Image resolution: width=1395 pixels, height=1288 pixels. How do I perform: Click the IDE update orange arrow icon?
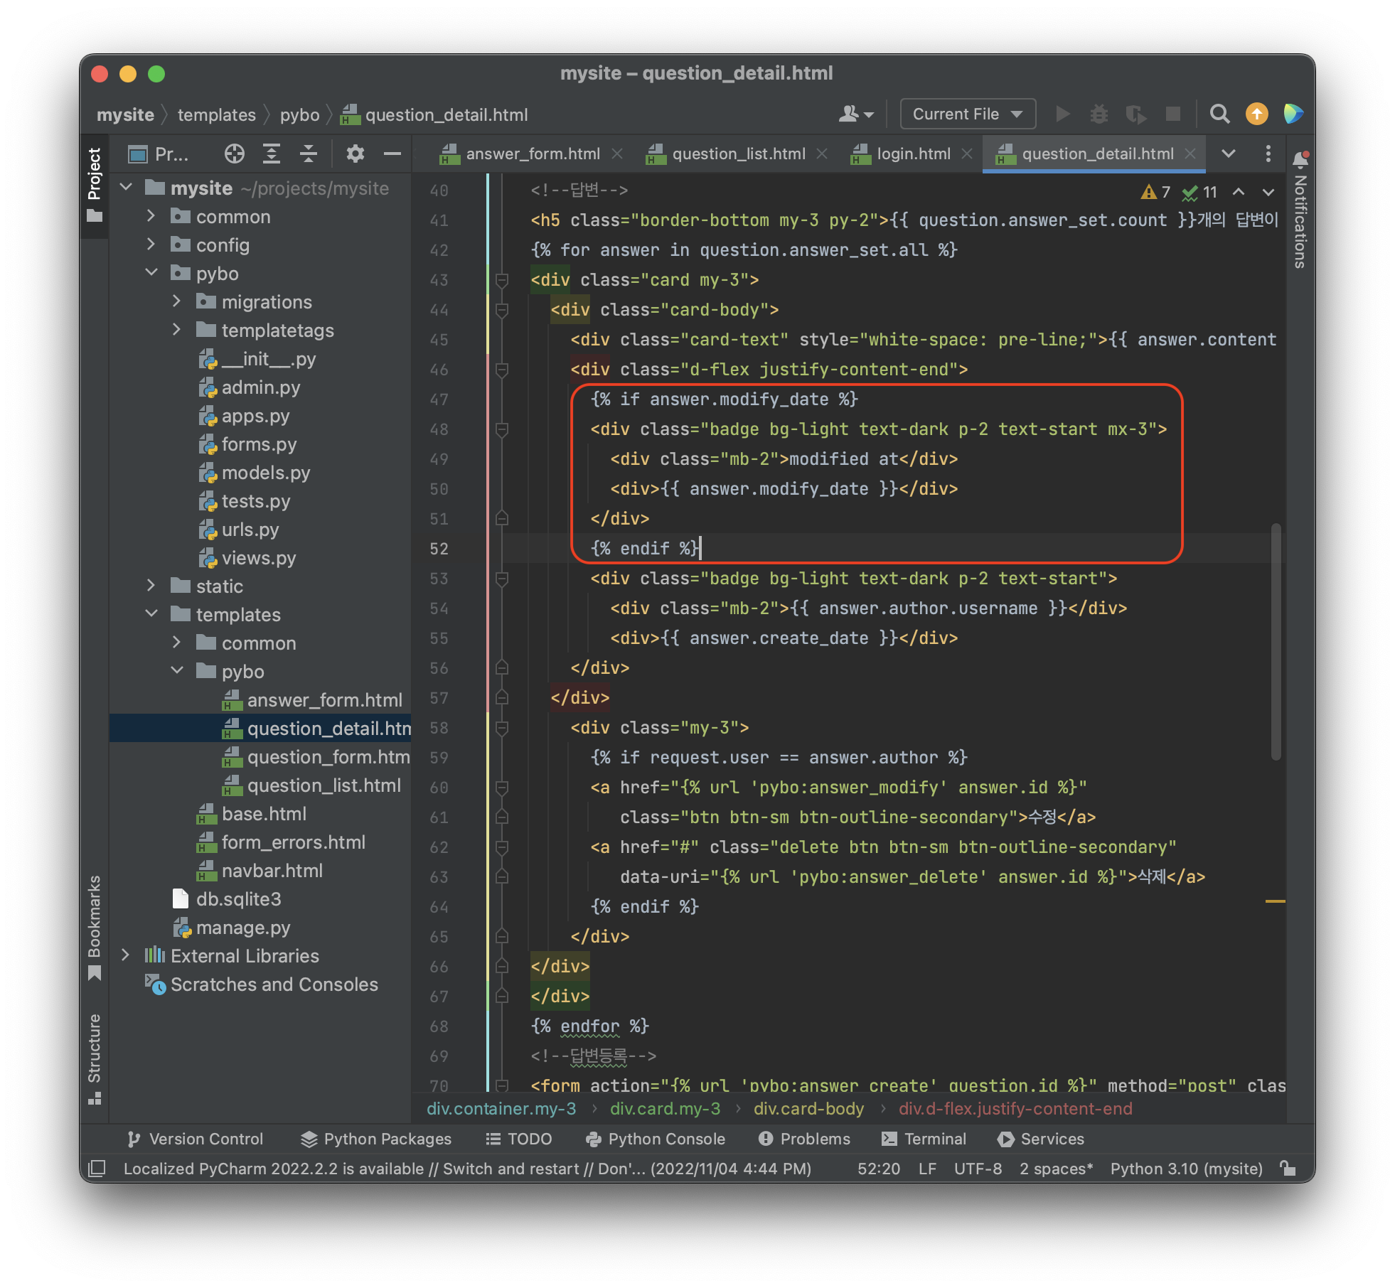[1256, 114]
